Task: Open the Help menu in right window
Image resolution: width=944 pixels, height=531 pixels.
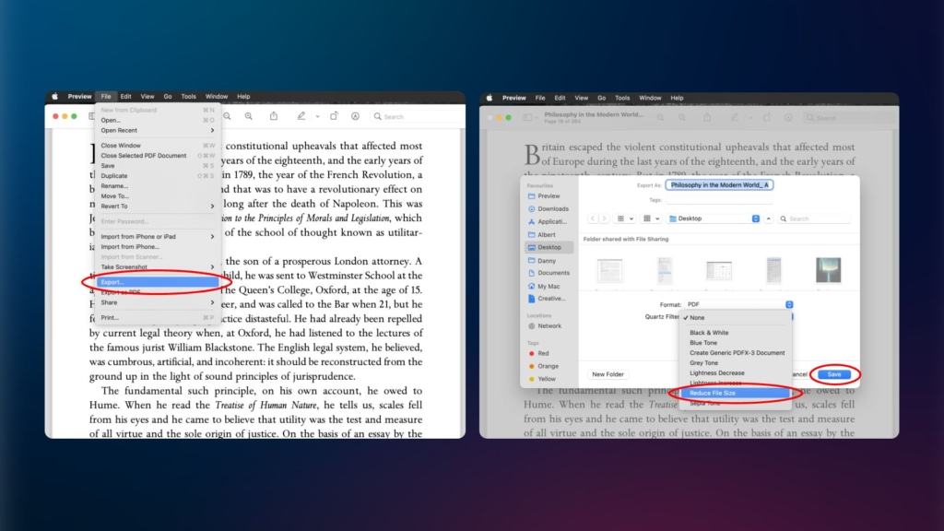Action: click(677, 98)
